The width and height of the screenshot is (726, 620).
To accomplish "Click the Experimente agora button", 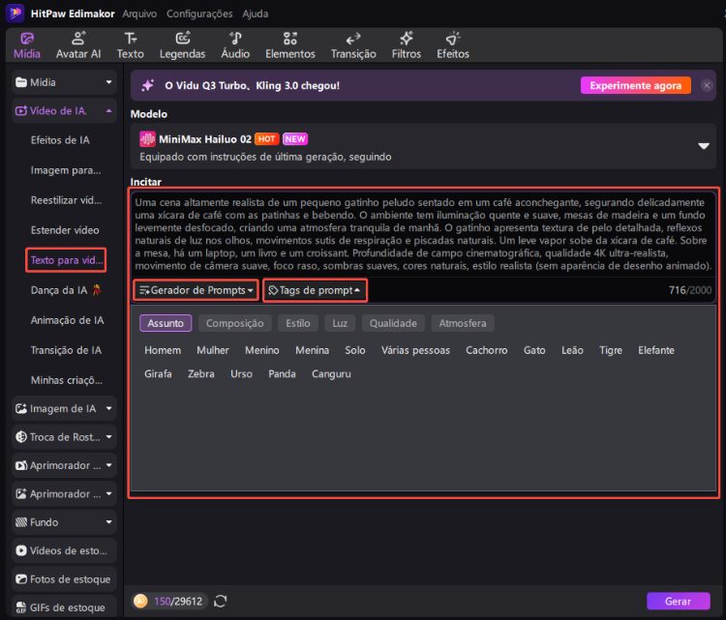I will [x=635, y=85].
